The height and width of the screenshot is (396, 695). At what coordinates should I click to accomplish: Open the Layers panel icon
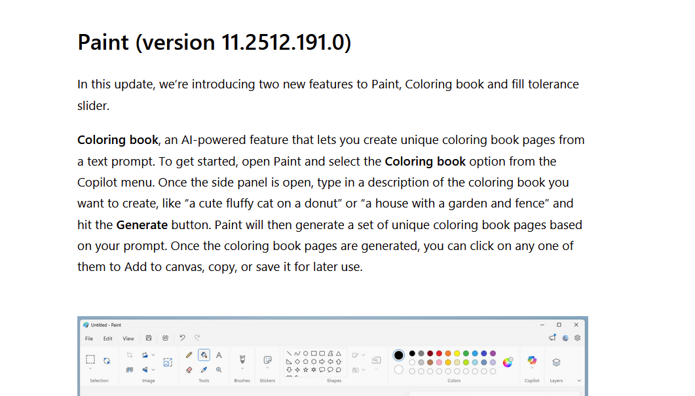click(556, 361)
